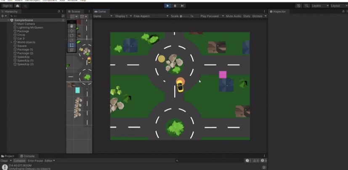Select the Rect tool in Scene
This screenshot has width=348, height=170.
pos(72,45)
